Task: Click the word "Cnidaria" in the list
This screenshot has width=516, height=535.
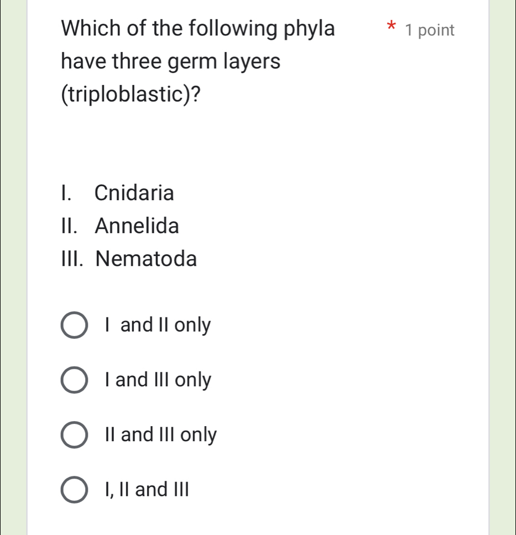Action: click(x=134, y=193)
